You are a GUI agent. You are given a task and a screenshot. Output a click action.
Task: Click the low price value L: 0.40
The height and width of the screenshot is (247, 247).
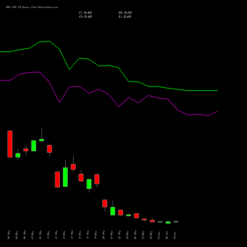(125, 17)
